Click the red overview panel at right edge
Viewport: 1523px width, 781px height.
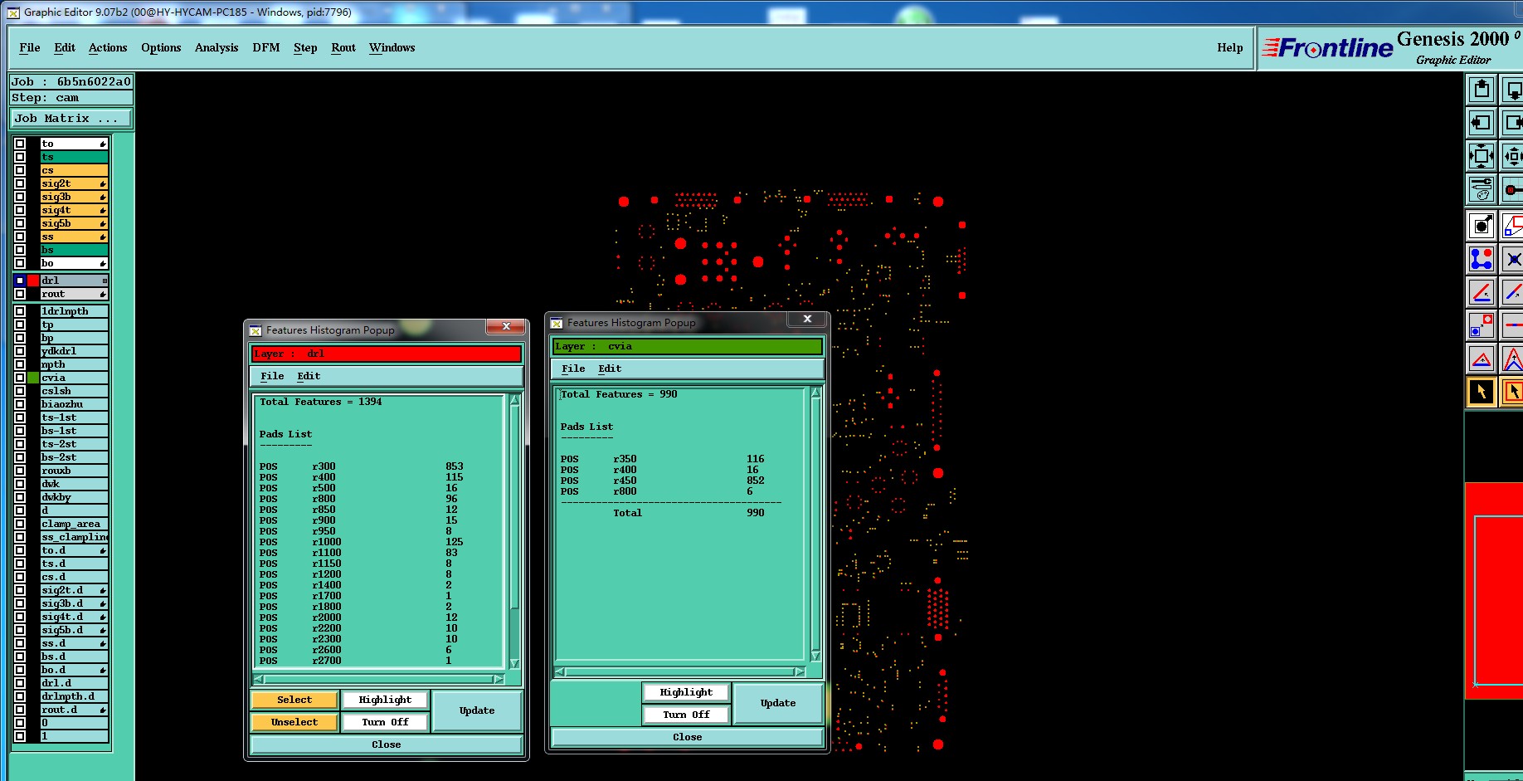(x=1493, y=590)
